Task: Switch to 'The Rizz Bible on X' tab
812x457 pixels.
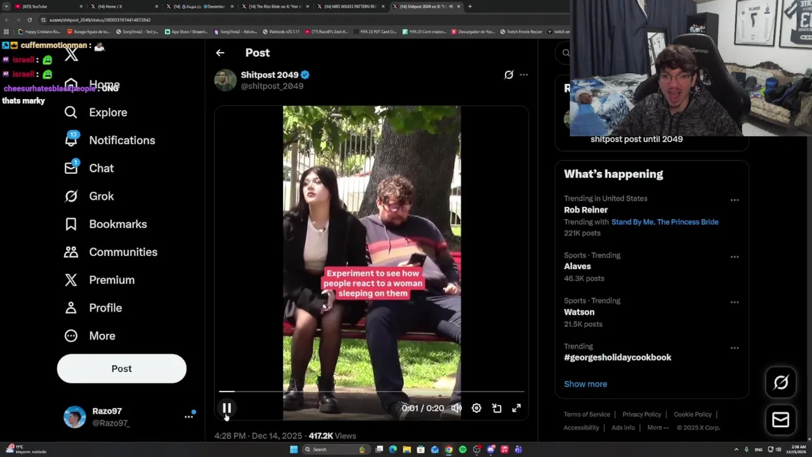Action: click(275, 6)
